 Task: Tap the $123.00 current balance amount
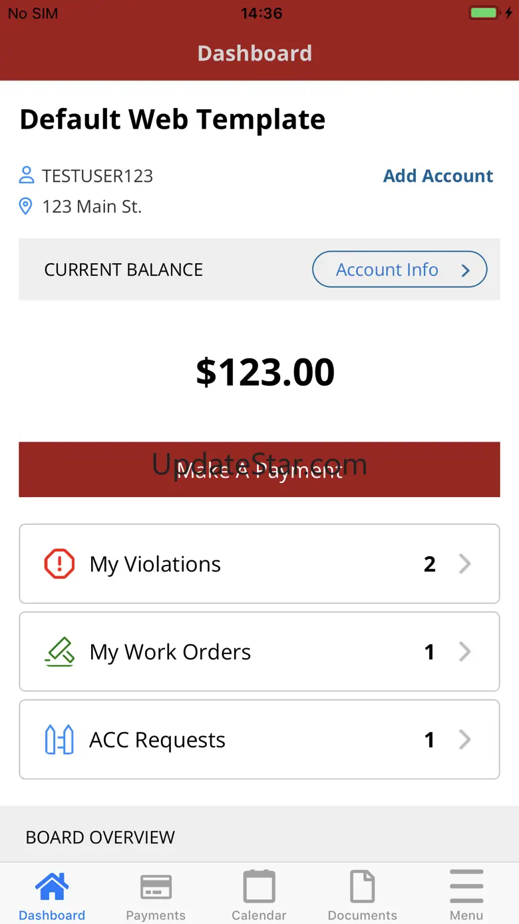(x=265, y=372)
